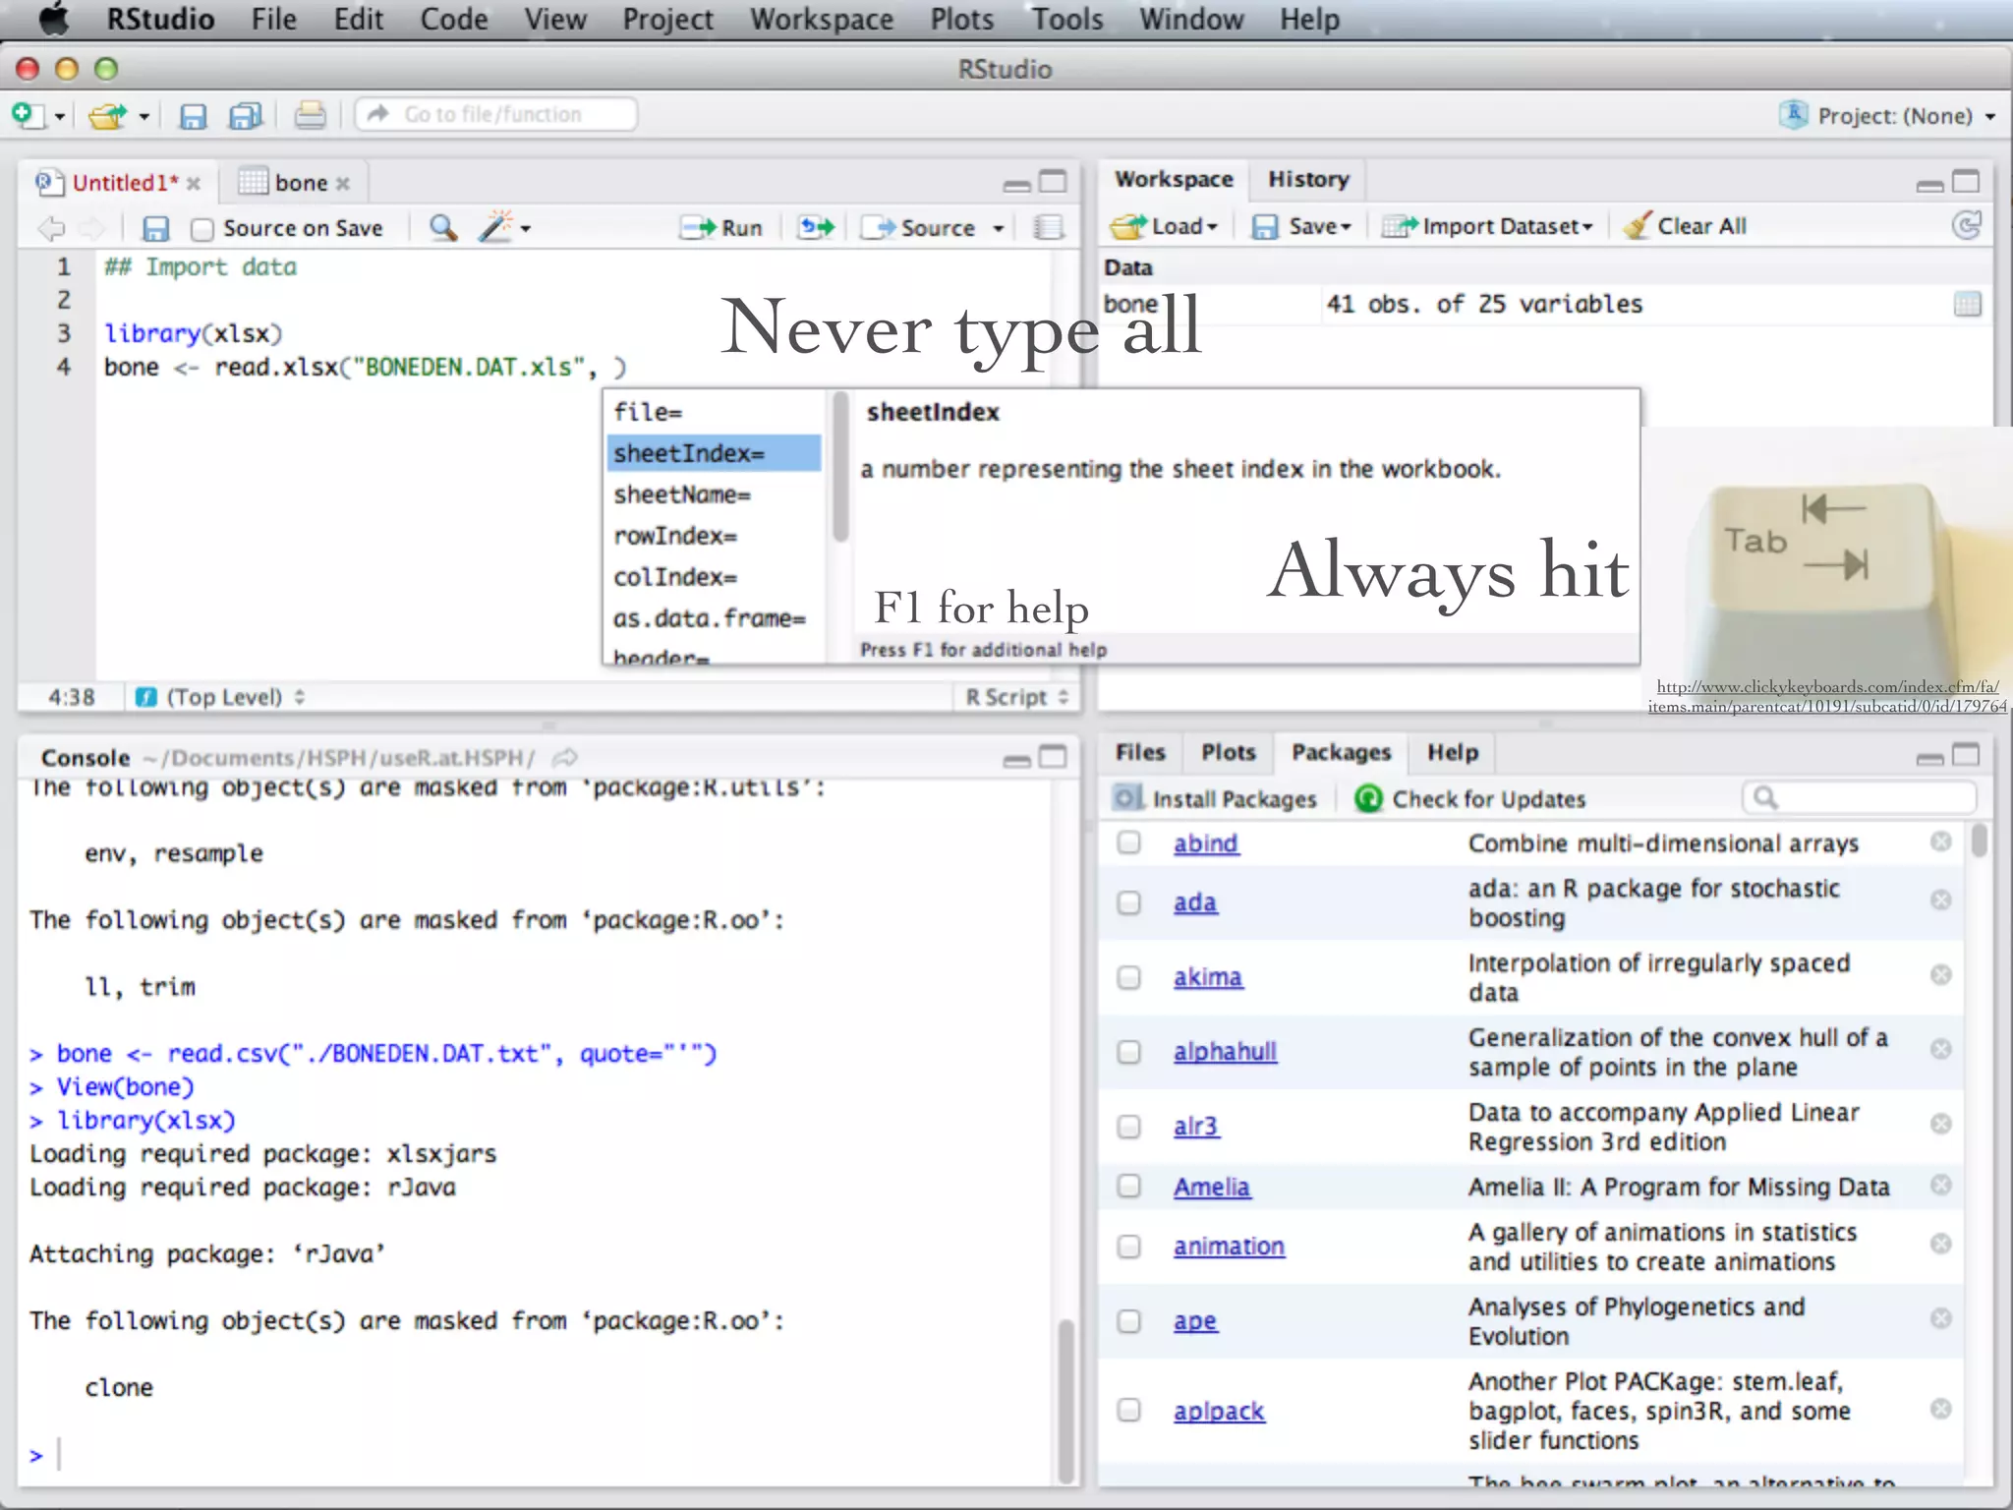Open the recent files dropdown arrow
The height and width of the screenshot is (1510, 2013).
tap(144, 117)
